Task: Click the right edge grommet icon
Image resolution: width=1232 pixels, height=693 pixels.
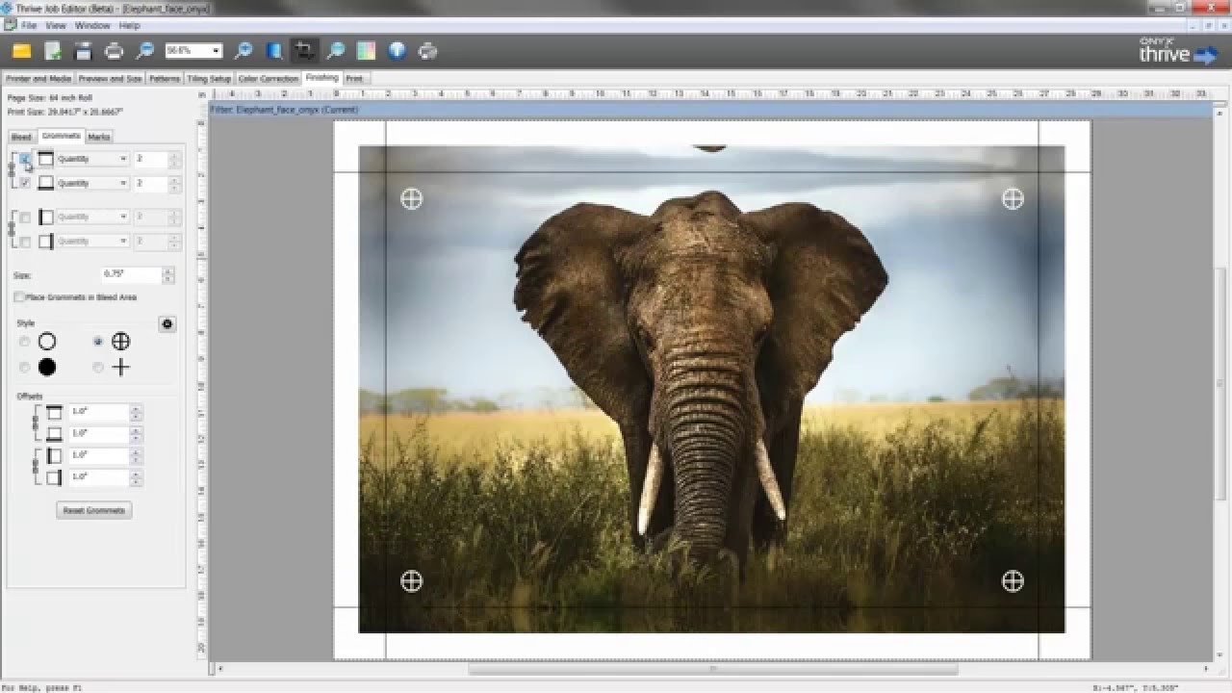Action: [x=45, y=242]
